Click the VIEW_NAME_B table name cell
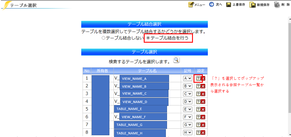This screenshot has height=137, width=291. click(147, 86)
